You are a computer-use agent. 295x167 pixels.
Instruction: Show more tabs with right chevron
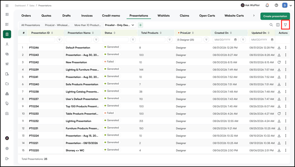pos(254,15)
